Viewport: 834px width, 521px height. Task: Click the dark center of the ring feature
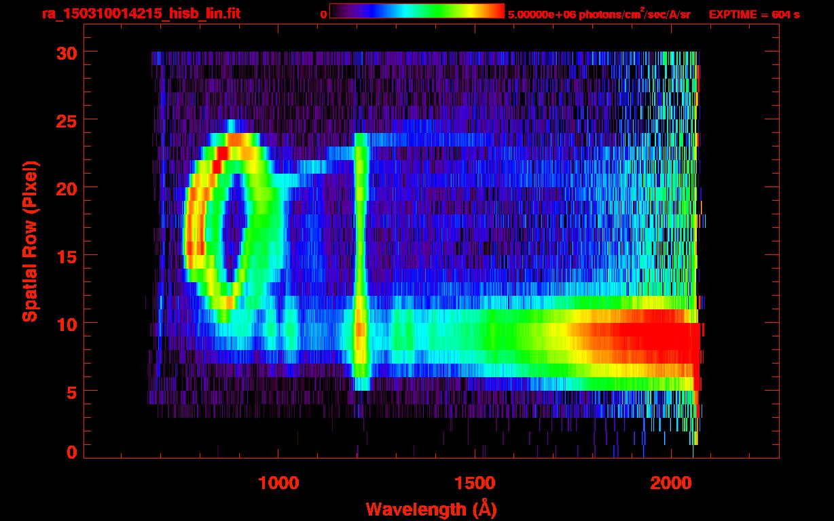[x=233, y=227]
